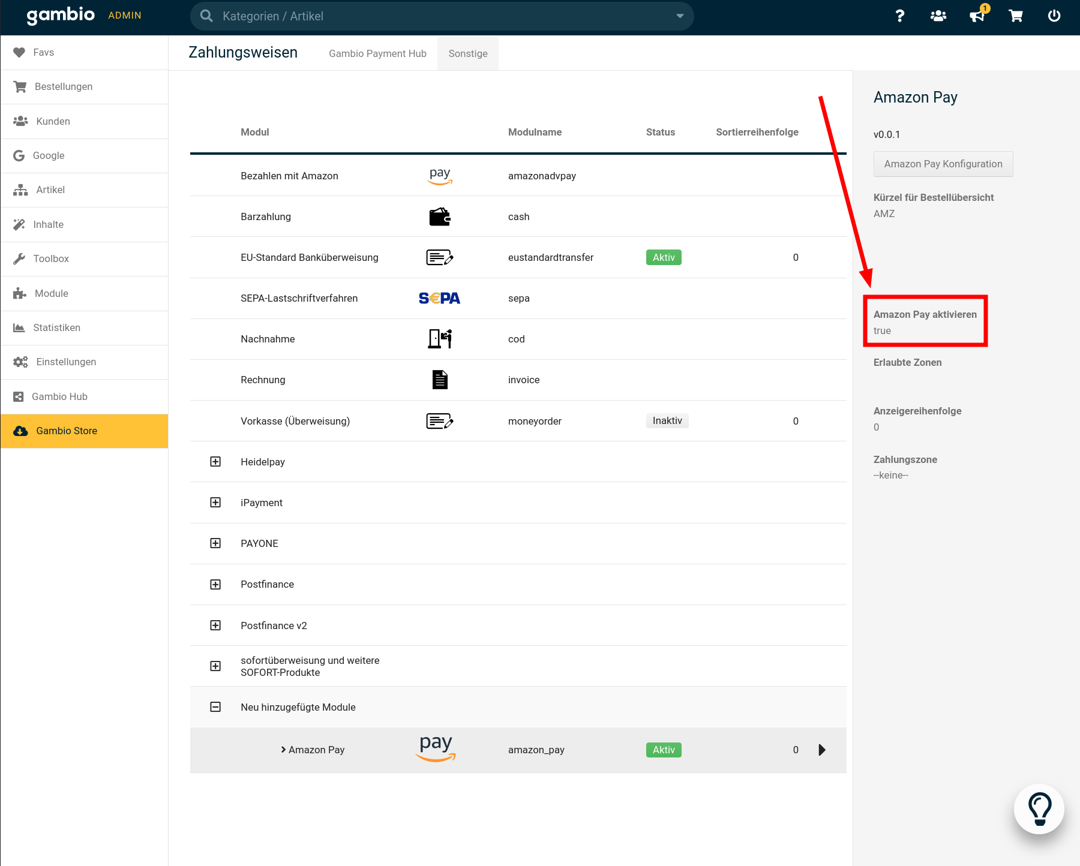Click the help question mark icon
The image size is (1080, 866).
[x=899, y=16]
